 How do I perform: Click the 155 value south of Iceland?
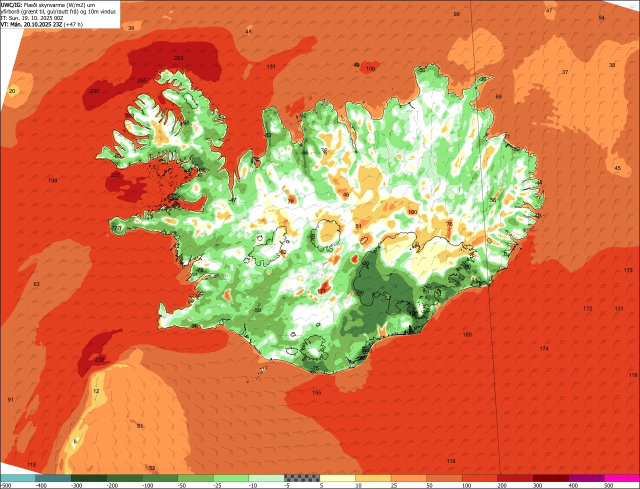[316, 392]
